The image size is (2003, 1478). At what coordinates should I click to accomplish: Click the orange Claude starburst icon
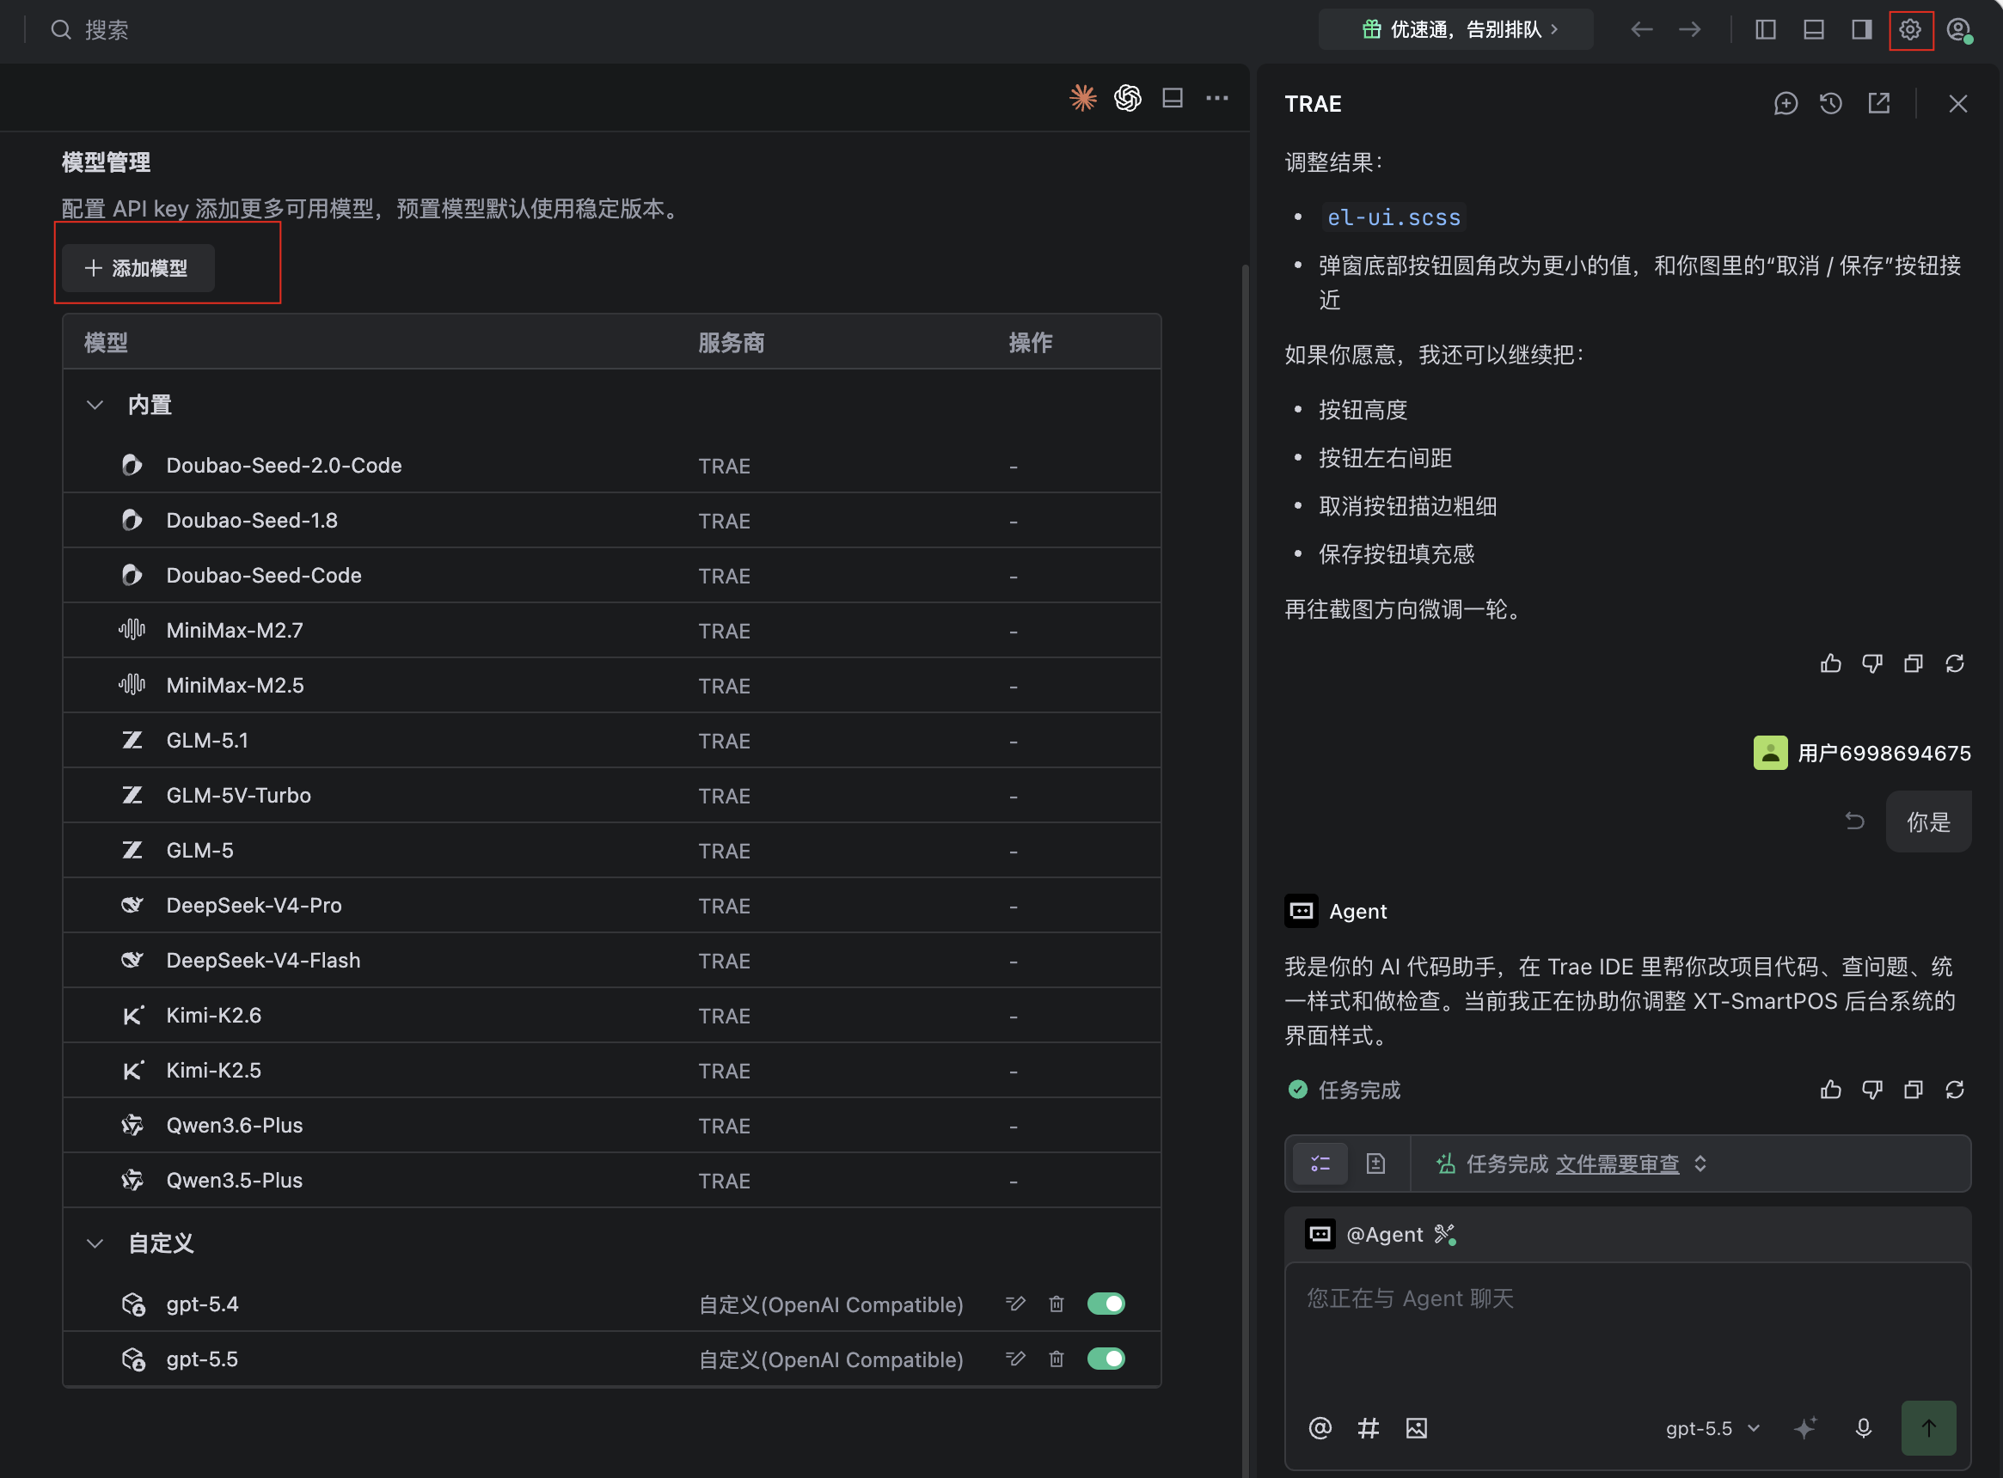click(1083, 97)
